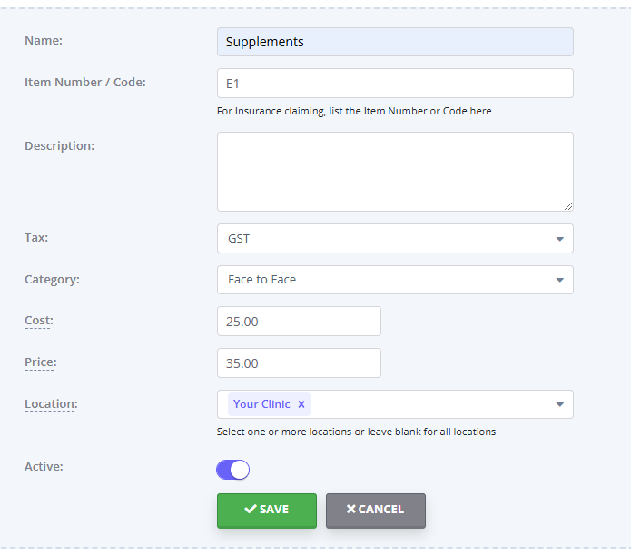The image size is (631, 556).
Task: Click the Cancel button
Action: (x=375, y=510)
